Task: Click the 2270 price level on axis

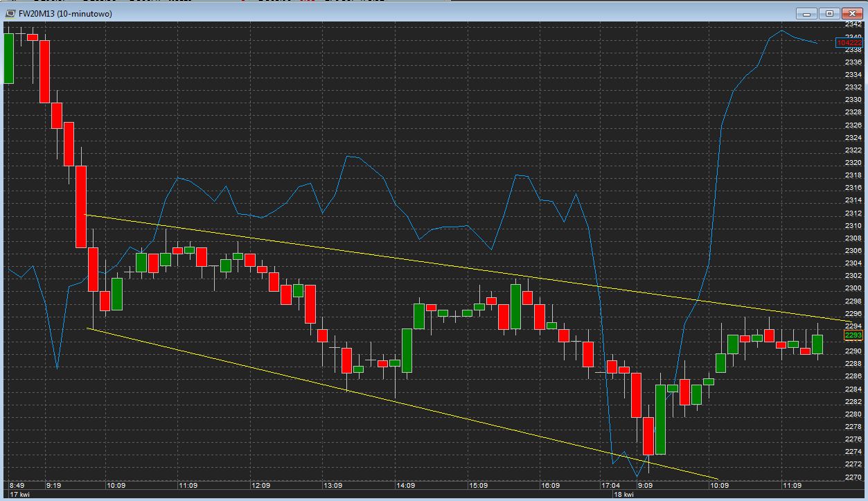Action: pyautogui.click(x=853, y=477)
